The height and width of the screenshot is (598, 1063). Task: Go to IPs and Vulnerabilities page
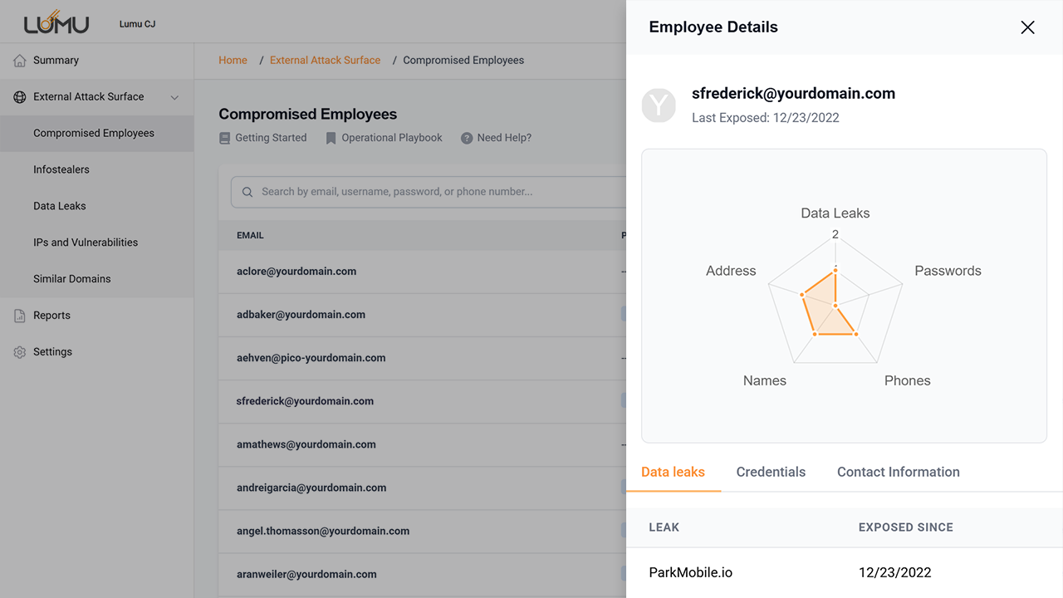pos(86,243)
